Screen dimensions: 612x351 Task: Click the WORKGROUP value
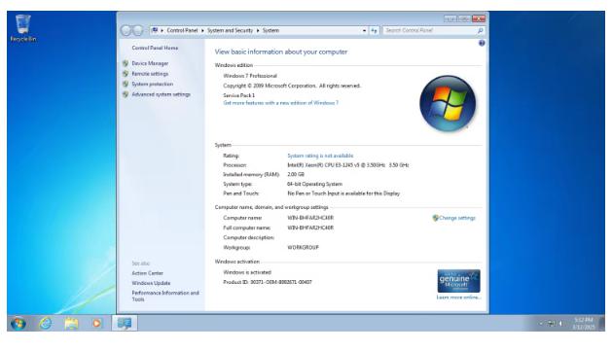tap(303, 247)
